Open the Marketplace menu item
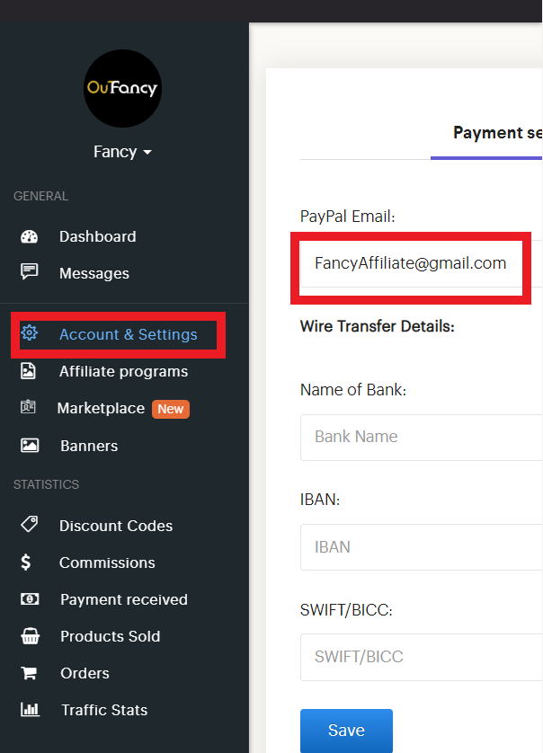This screenshot has width=543, height=753. point(101,408)
